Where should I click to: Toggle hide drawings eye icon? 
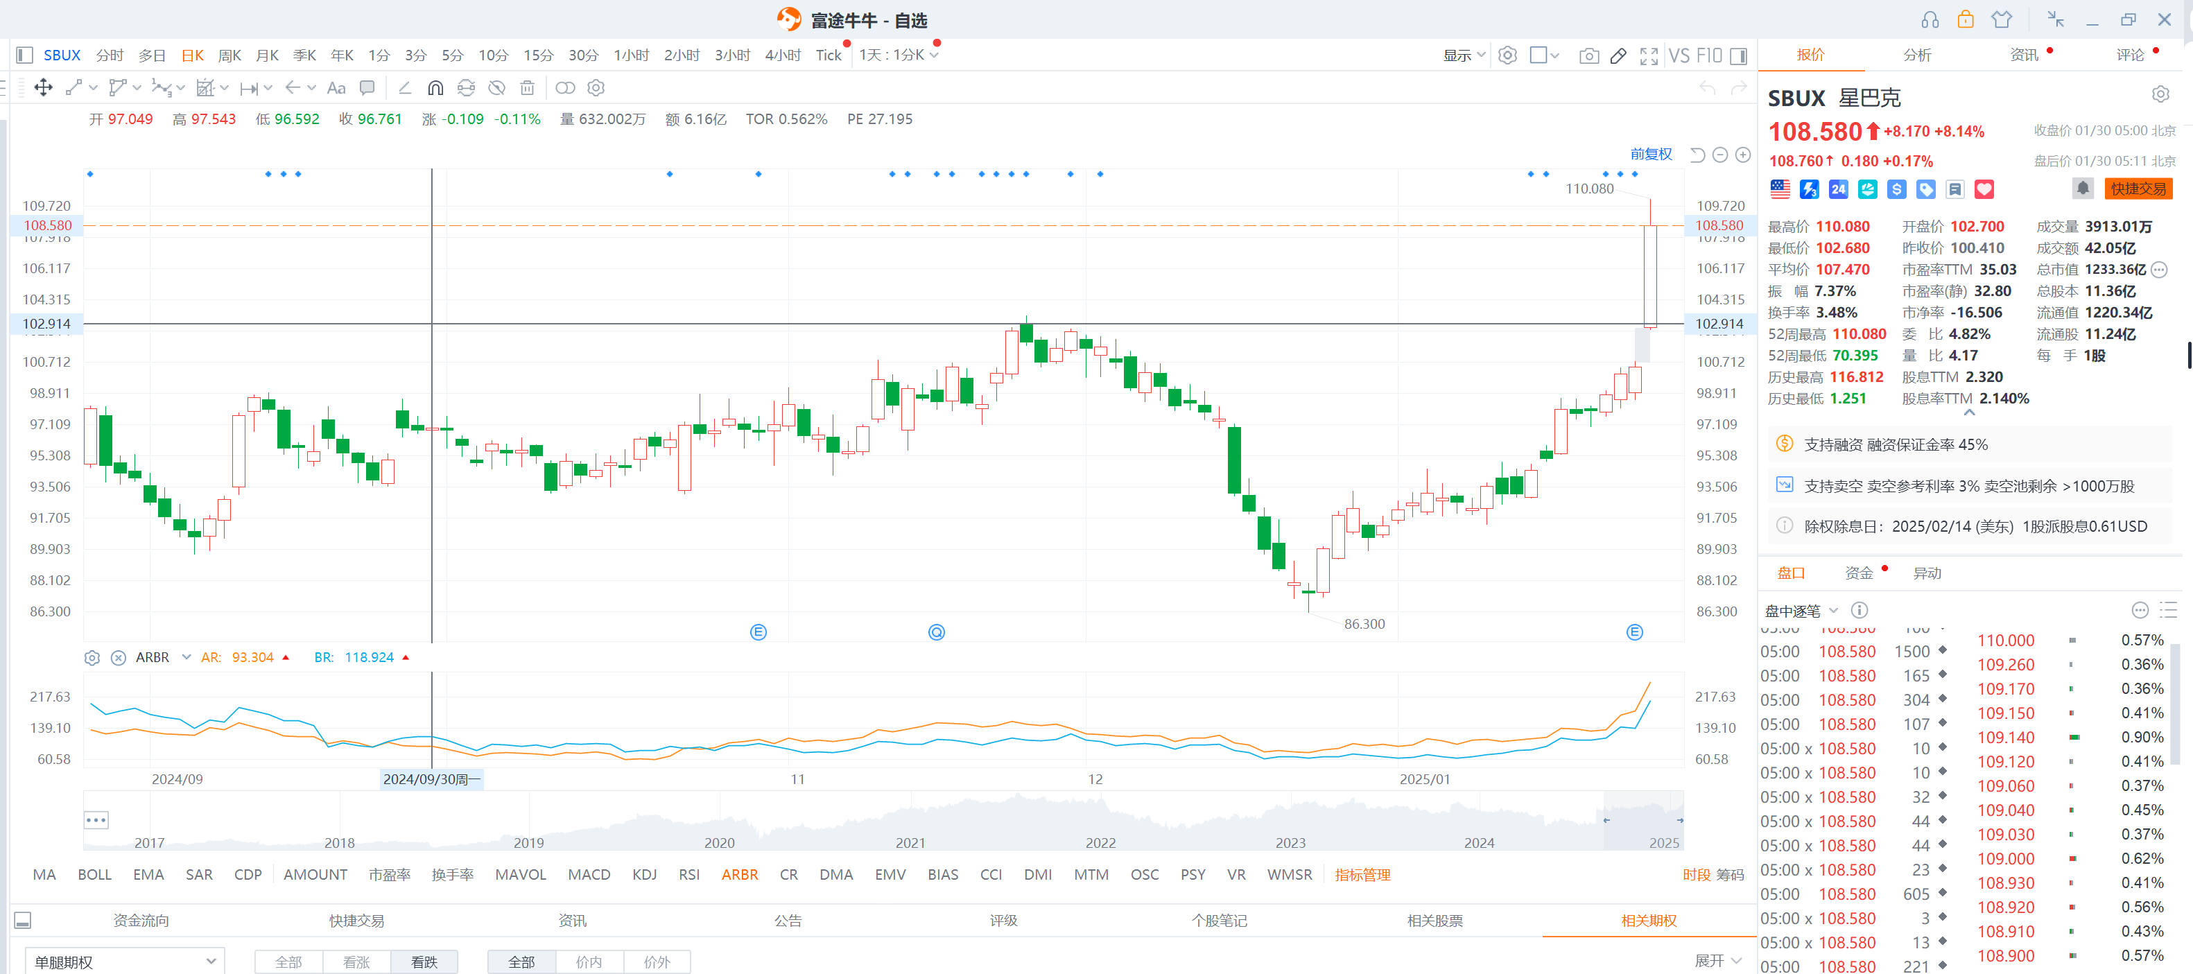(497, 87)
